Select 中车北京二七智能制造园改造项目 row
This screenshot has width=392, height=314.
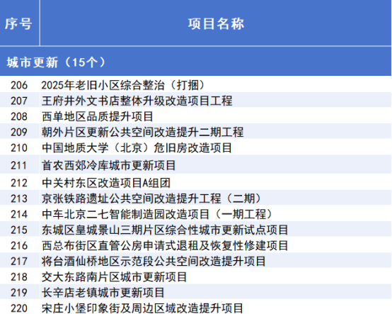195,213
